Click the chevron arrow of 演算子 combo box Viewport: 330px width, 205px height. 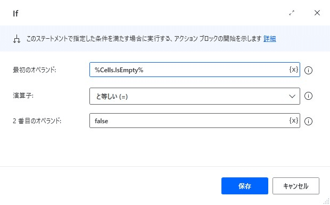[292, 96]
